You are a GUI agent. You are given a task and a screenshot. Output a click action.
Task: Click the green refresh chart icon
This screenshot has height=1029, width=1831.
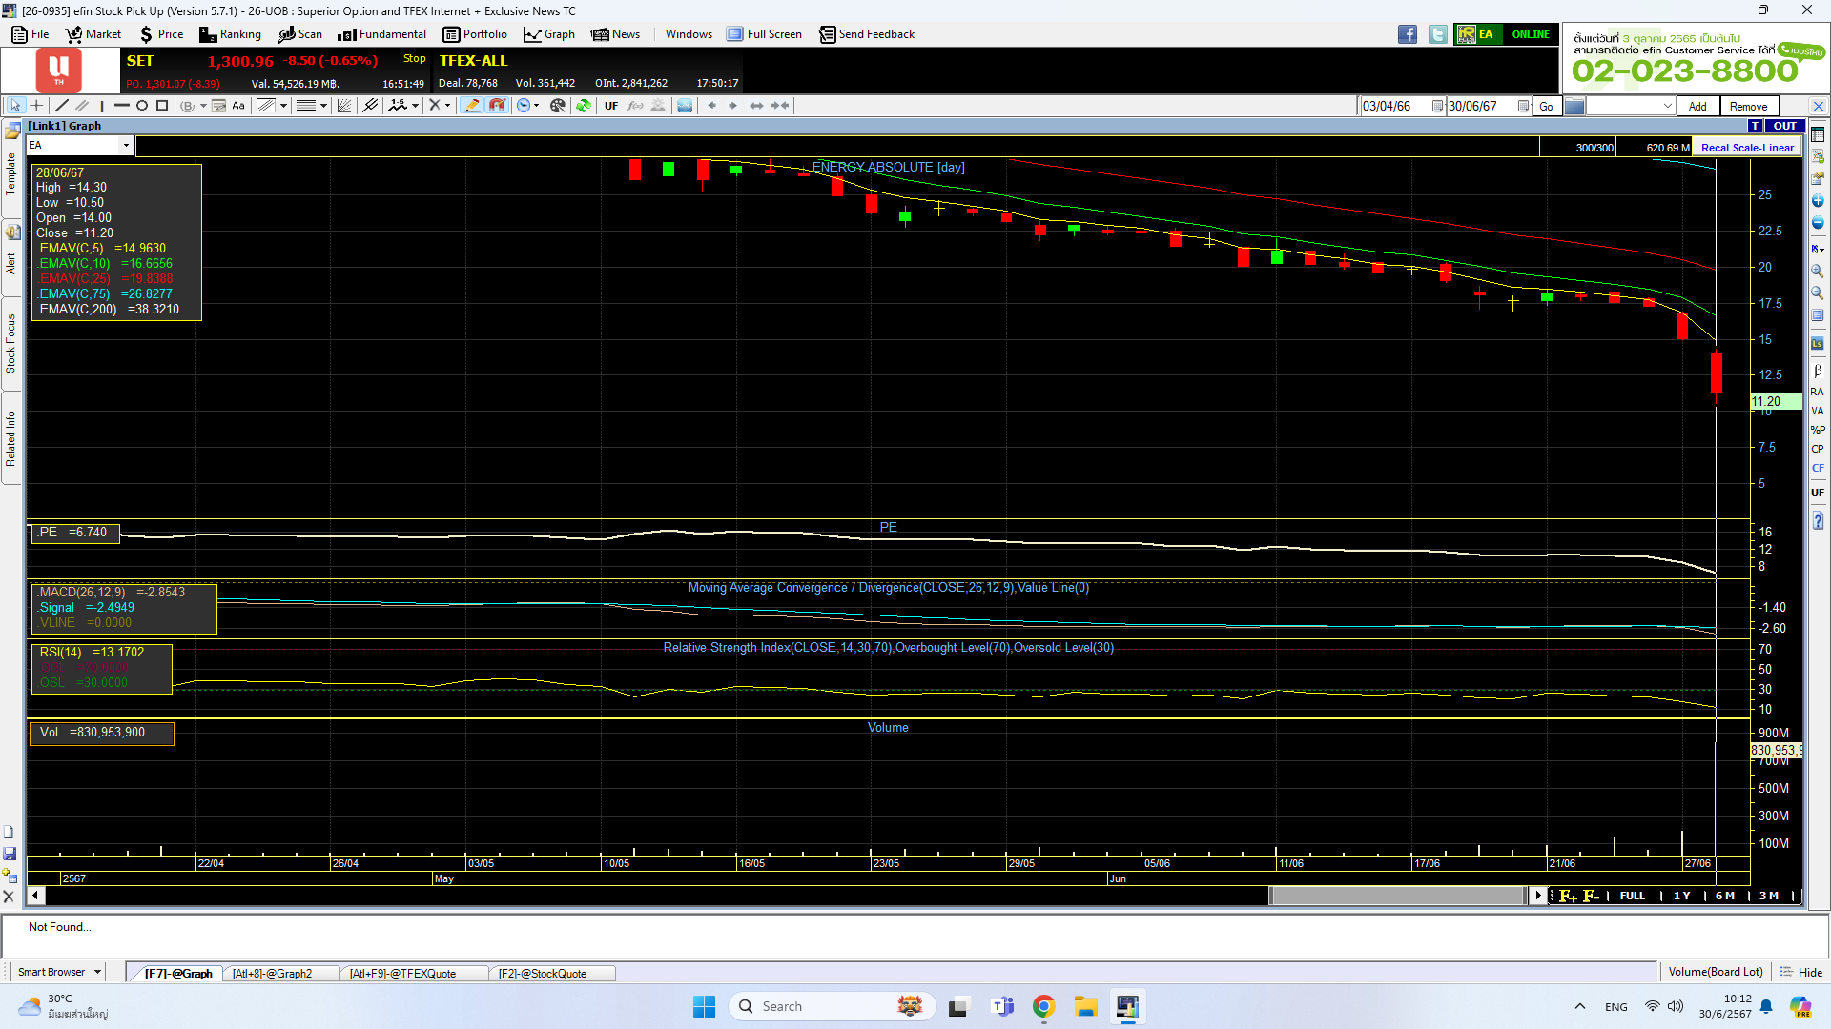click(584, 106)
